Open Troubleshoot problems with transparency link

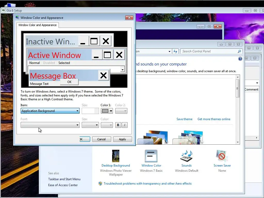(x=147, y=184)
